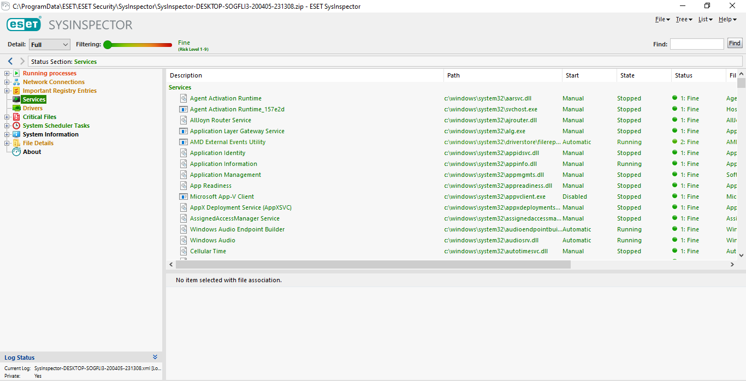Click icon of Agent Activation Runtime_157e2d row

pyautogui.click(x=184, y=109)
